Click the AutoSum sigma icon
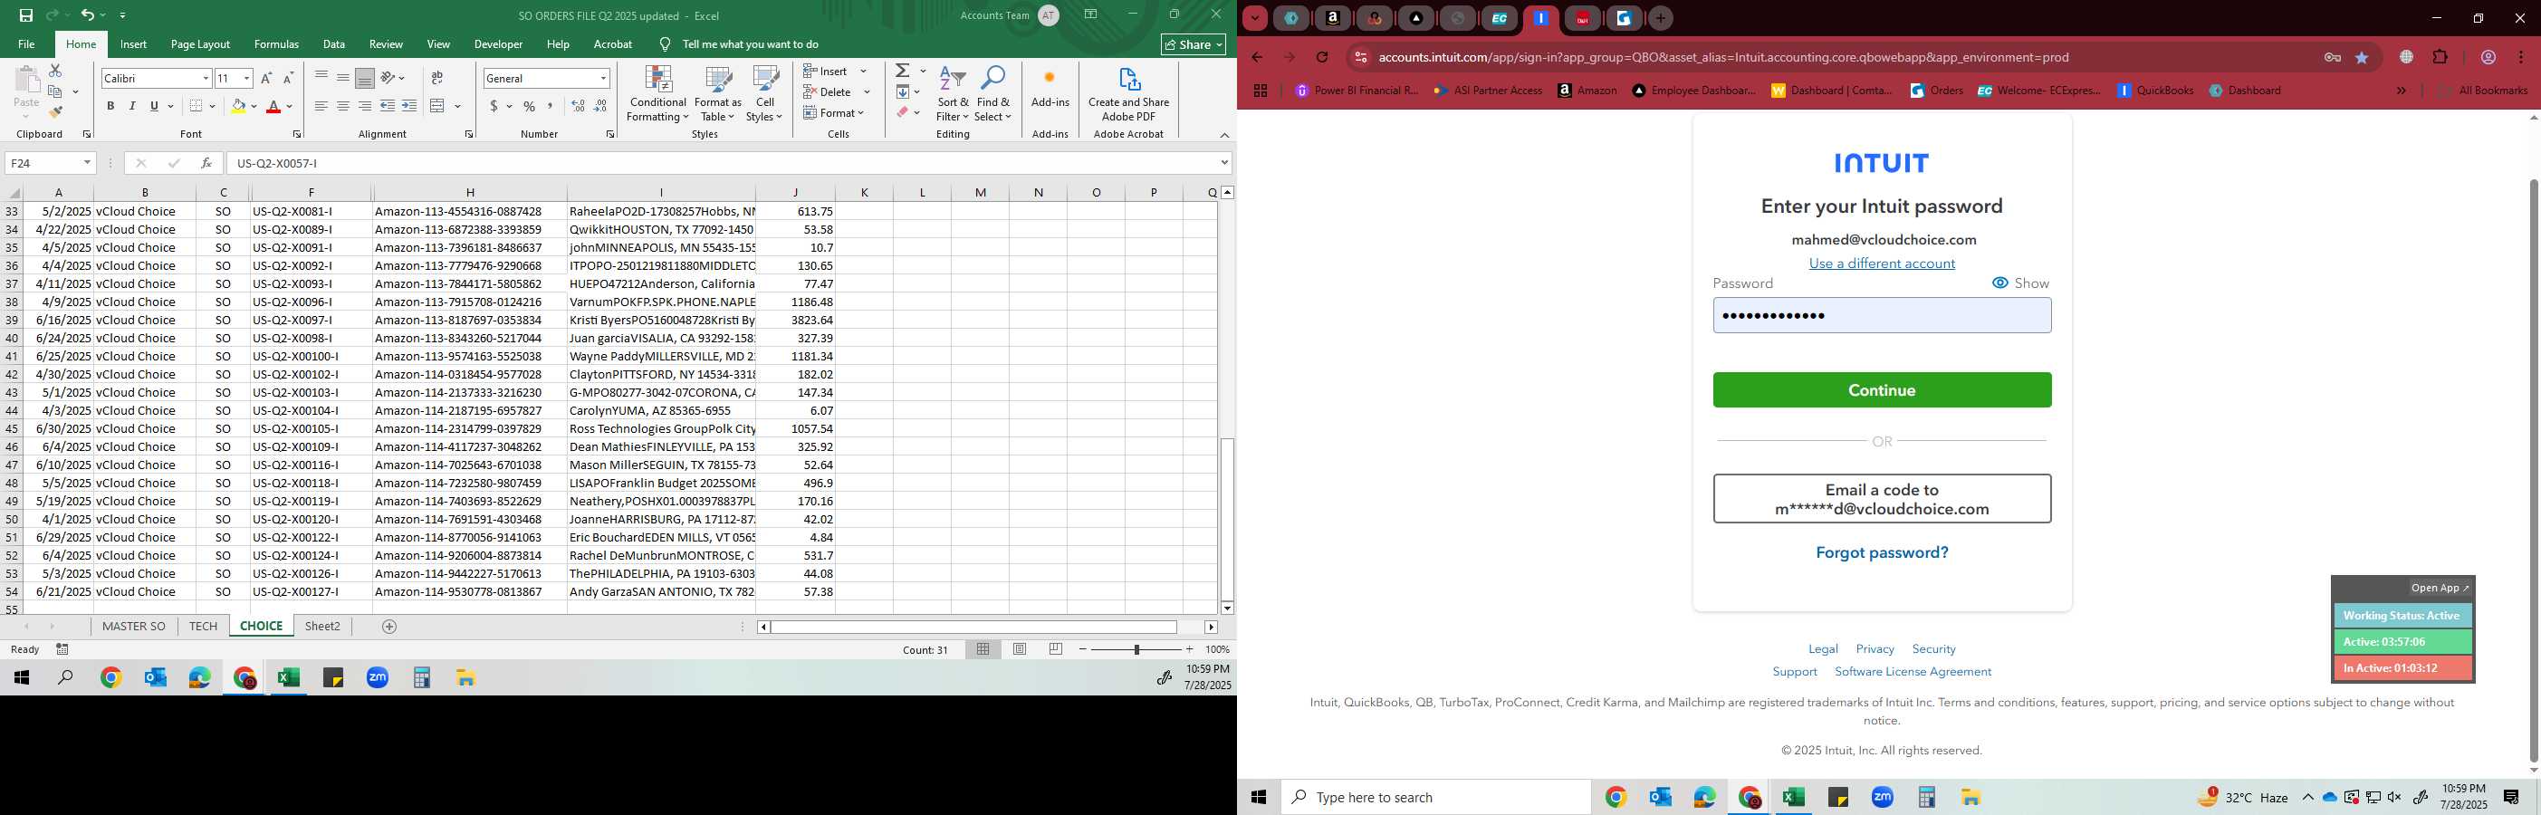 coord(903,71)
